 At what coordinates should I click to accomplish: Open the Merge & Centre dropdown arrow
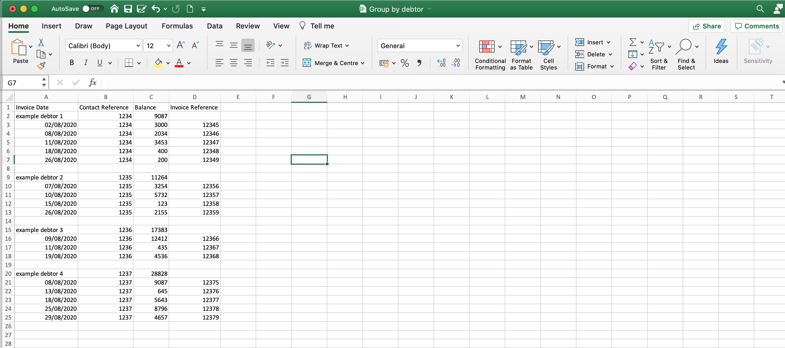(363, 63)
